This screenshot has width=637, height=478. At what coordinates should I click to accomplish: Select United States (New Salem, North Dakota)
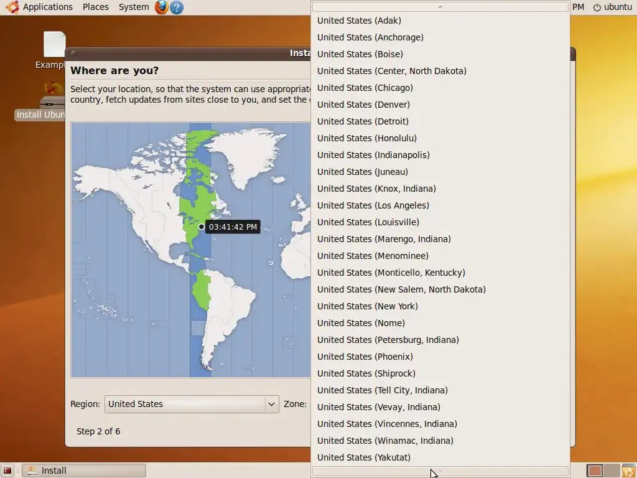point(440,289)
